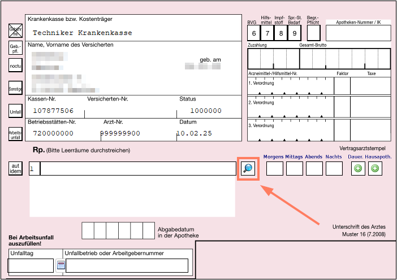Click the Zuzahlung amount box
Viewport: 397px width, 280px height.
274,59
